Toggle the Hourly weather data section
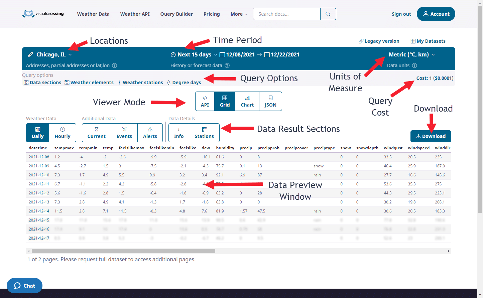The width and height of the screenshot is (483, 298). coord(63,133)
